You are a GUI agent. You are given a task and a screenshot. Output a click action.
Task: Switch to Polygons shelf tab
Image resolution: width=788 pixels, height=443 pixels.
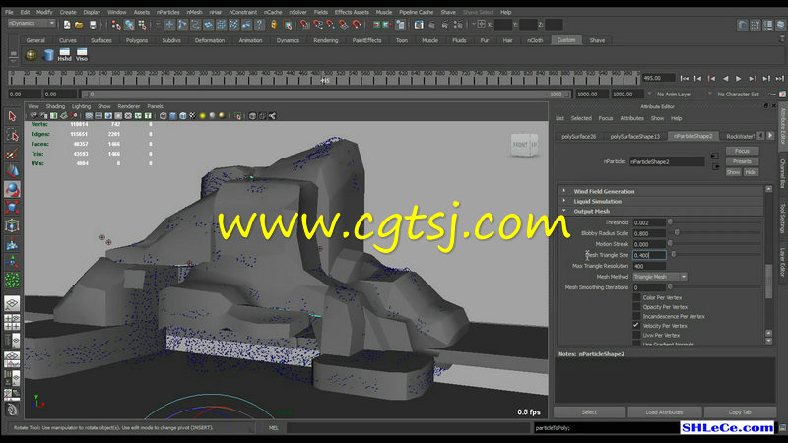click(137, 40)
